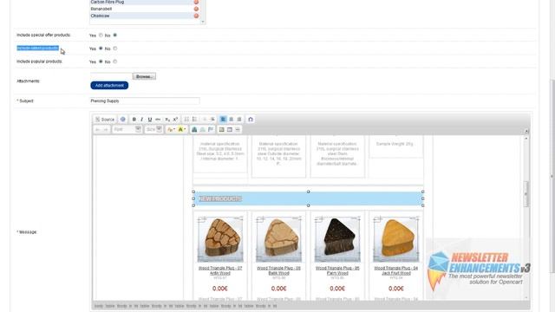Apply superscript formatting
This screenshot has height=312, width=555.
(x=175, y=120)
